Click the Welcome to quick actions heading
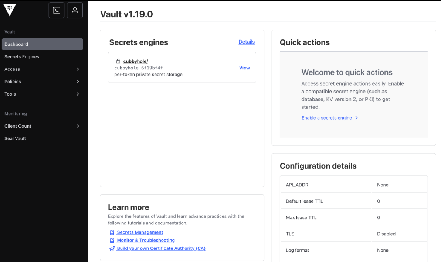 coord(347,72)
